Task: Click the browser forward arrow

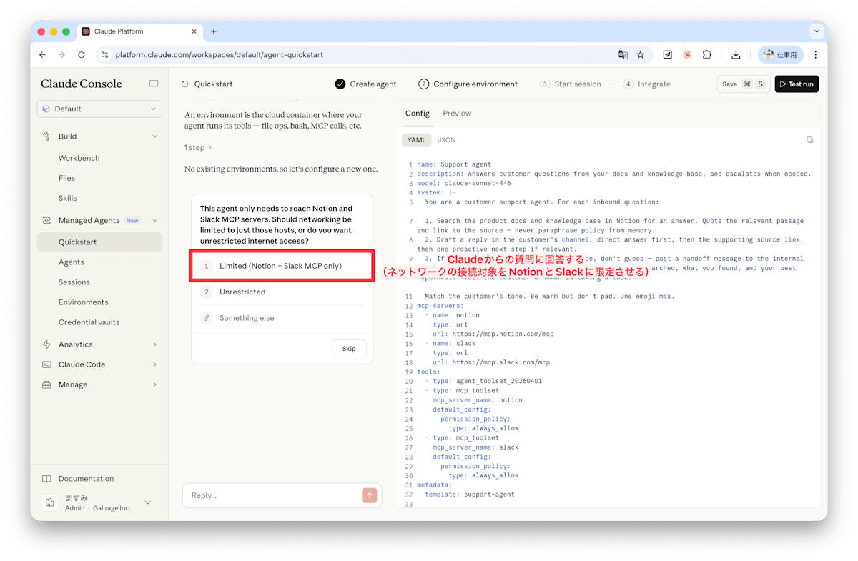Action: click(x=61, y=54)
